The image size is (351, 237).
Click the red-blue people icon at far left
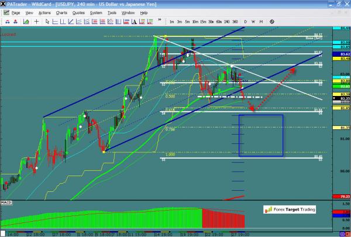(6, 22)
